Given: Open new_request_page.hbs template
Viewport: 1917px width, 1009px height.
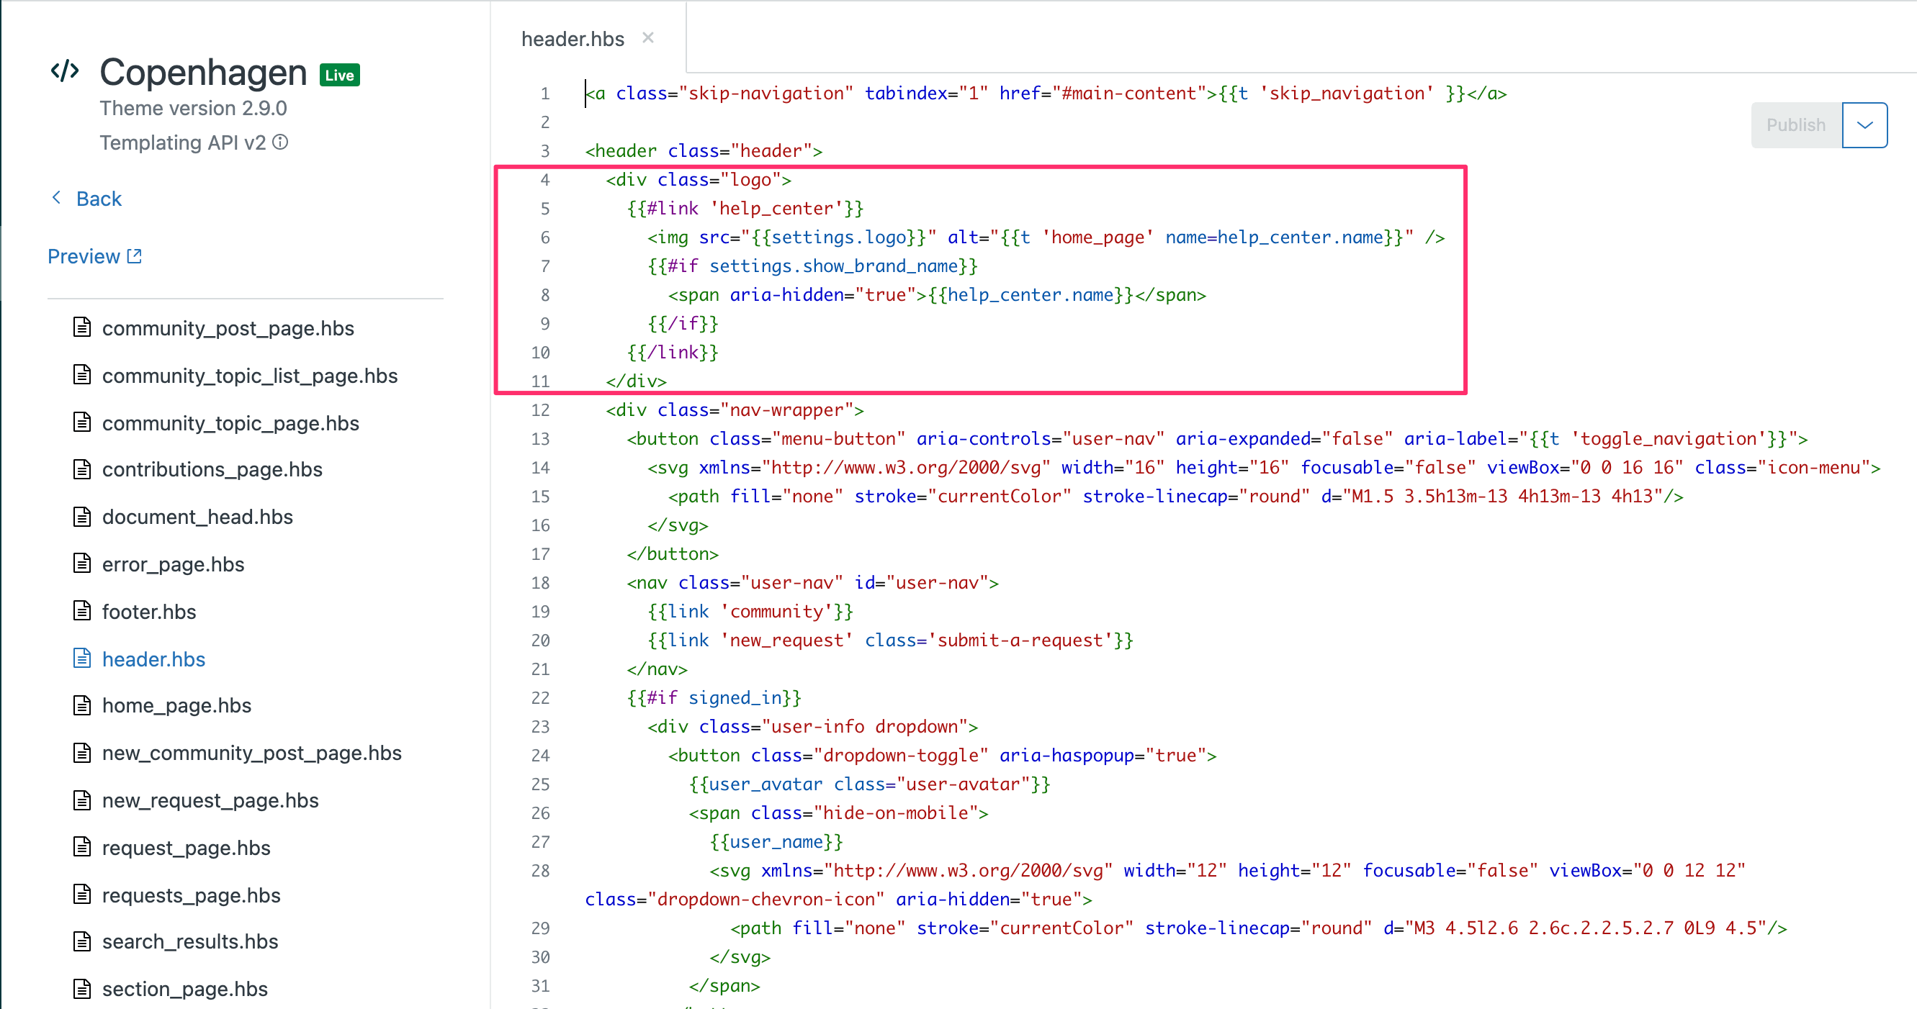Looking at the screenshot, I should coord(210,801).
